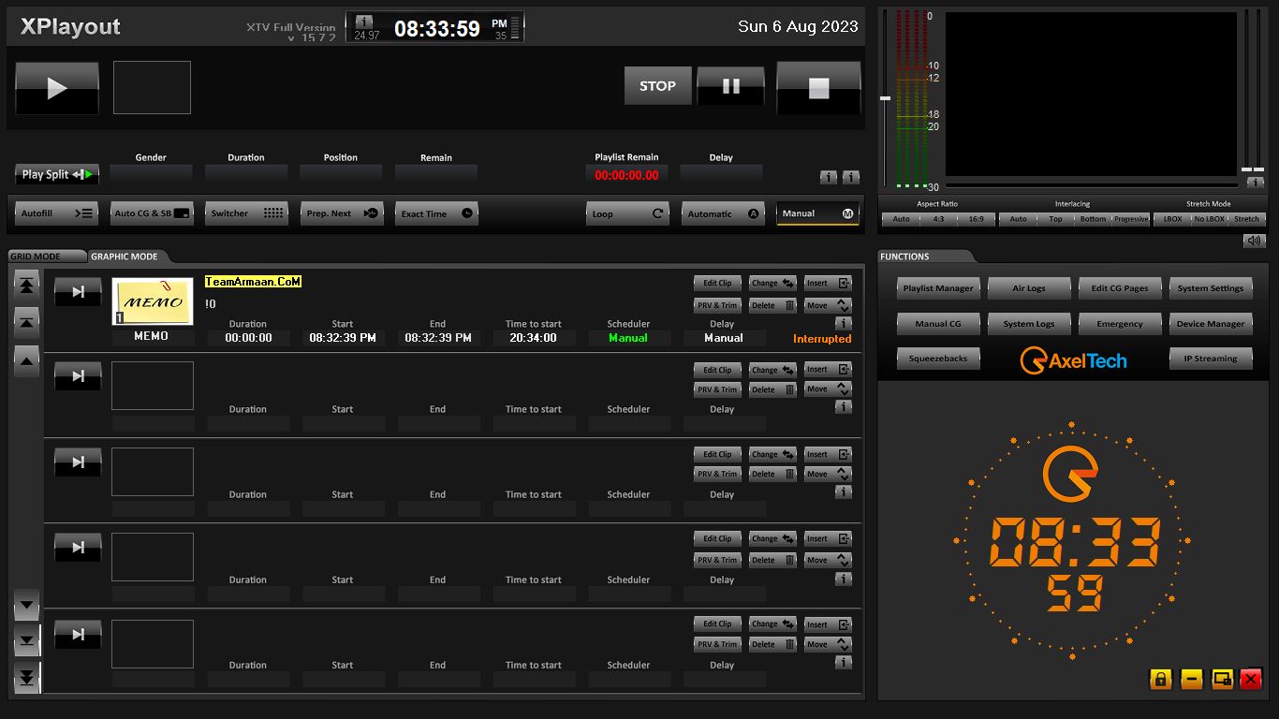Choose Progressive interlacing

(1131, 219)
